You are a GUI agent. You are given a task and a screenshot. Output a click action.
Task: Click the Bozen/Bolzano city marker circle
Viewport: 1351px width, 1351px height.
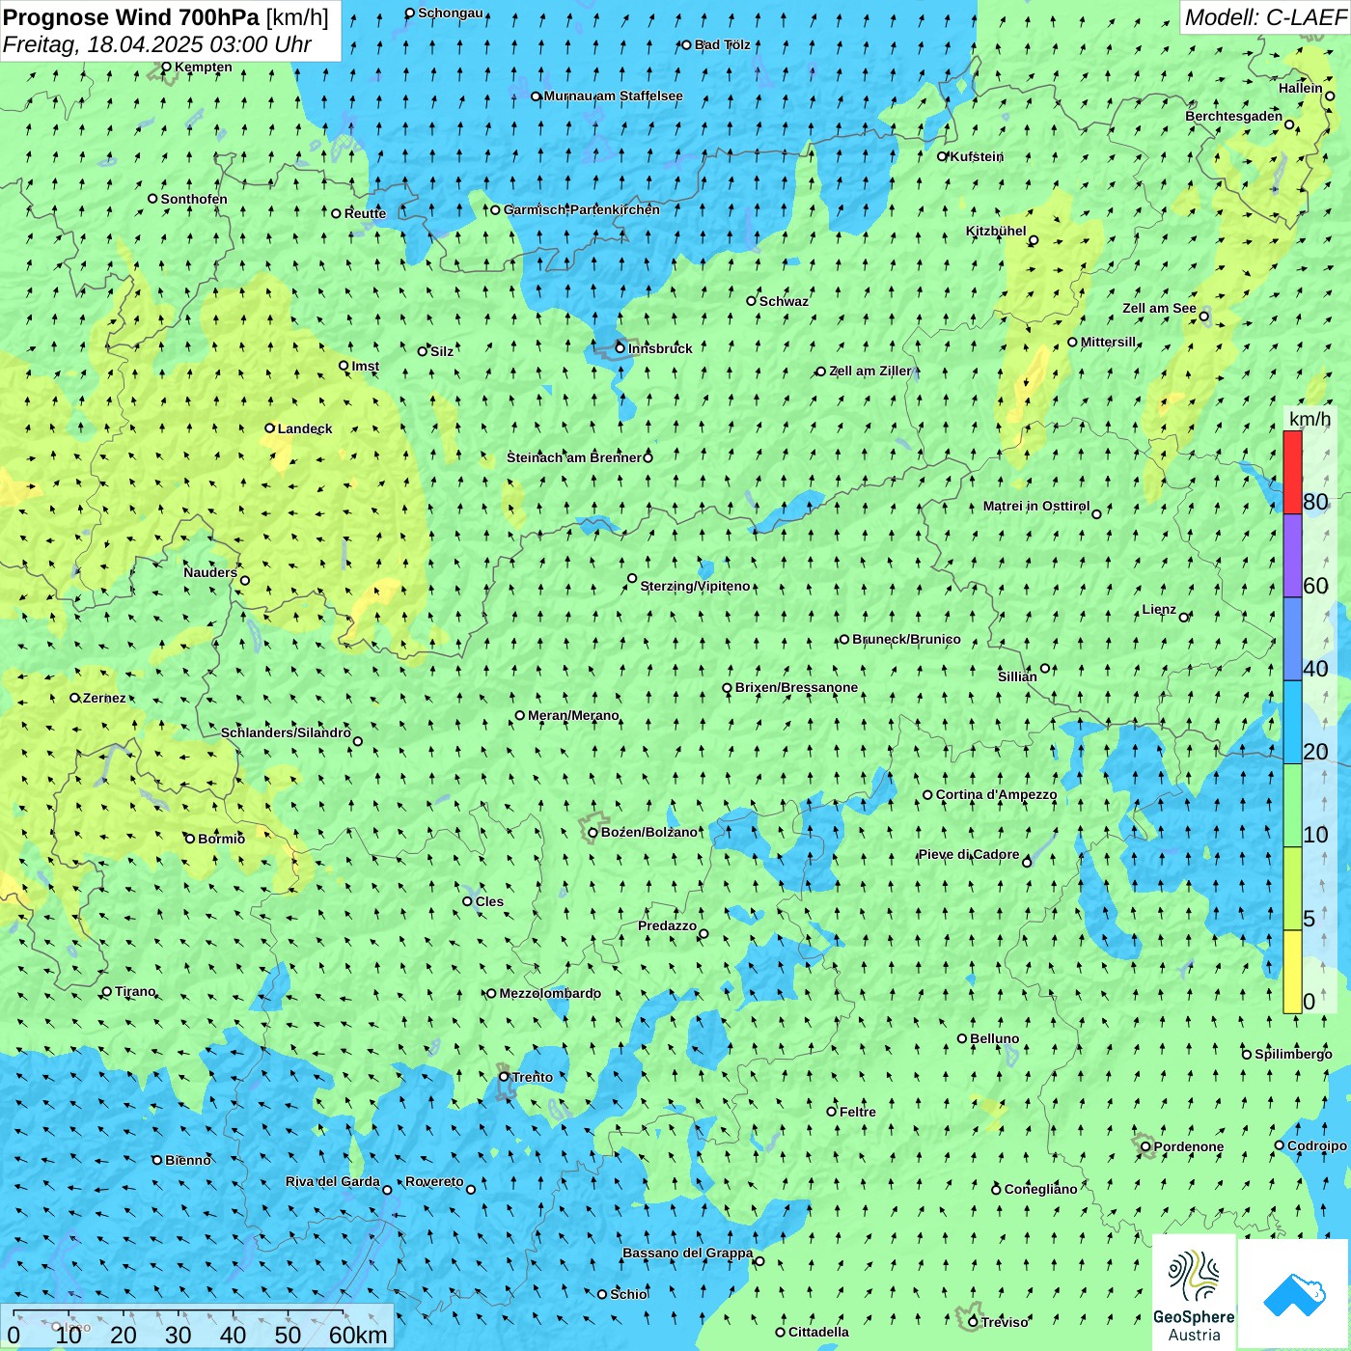593,832
